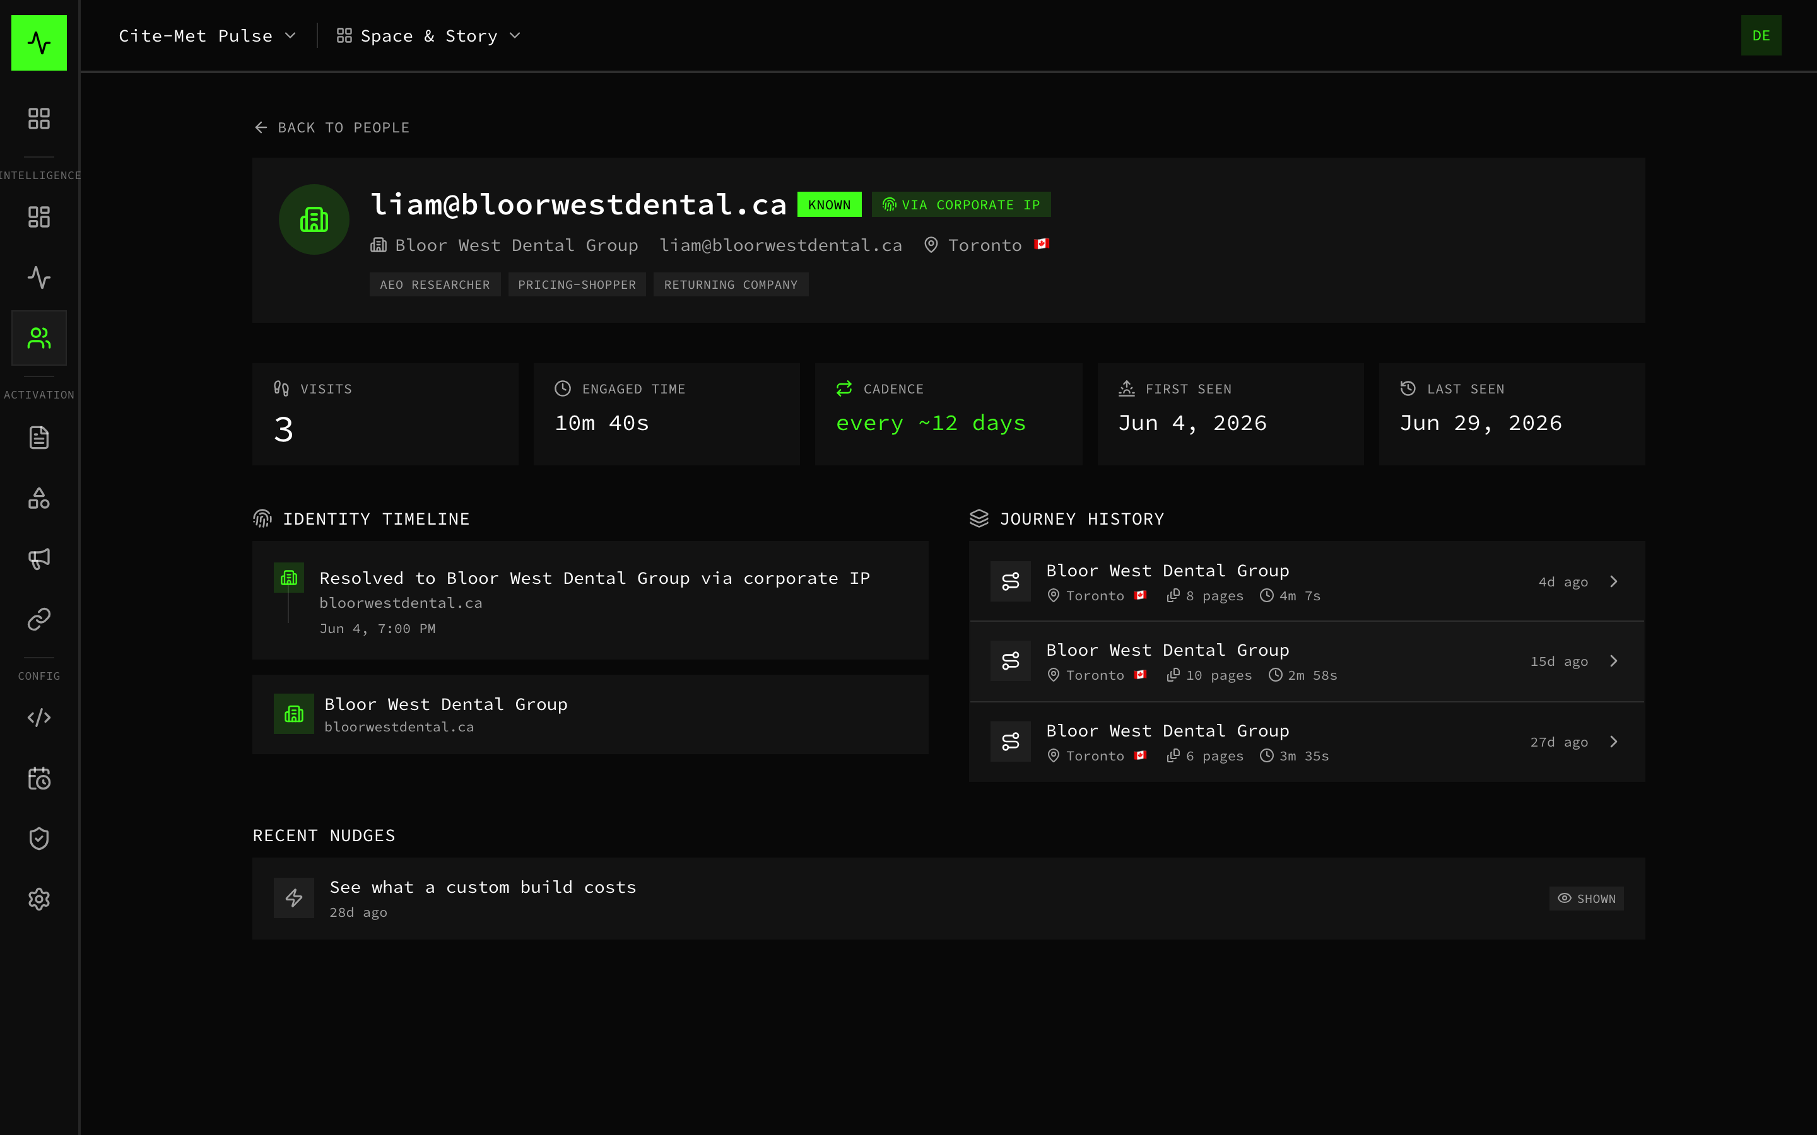Click the green Pulse logo icon

point(39,43)
